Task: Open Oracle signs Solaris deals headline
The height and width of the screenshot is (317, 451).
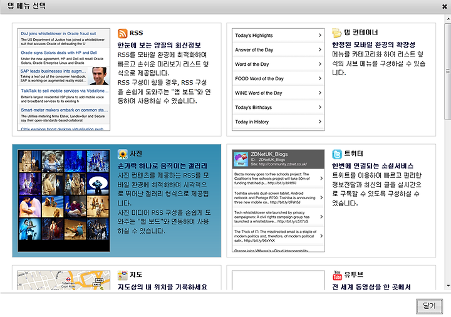Action: pyautogui.click(x=59, y=53)
